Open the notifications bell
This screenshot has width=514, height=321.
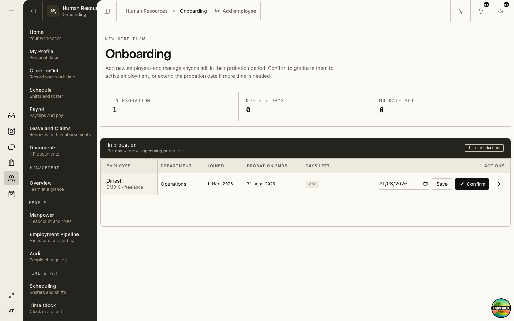(481, 11)
